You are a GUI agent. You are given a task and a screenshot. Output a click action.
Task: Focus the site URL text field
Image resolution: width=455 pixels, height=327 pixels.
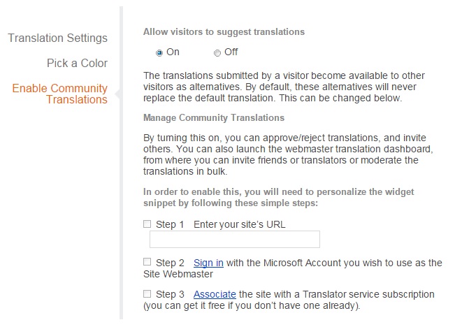click(x=235, y=240)
